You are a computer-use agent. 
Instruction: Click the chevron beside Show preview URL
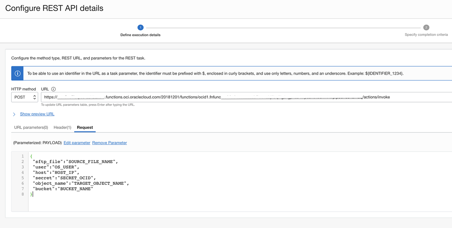tap(14, 114)
